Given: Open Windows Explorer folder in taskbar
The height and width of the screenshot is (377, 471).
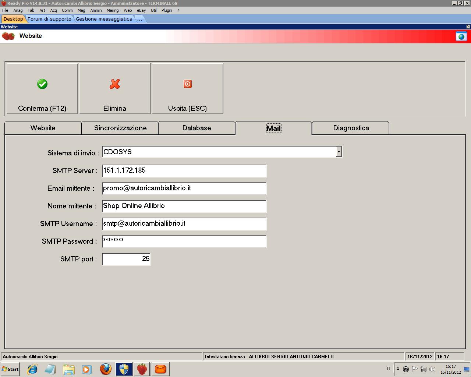Looking at the screenshot, I should coord(69,369).
